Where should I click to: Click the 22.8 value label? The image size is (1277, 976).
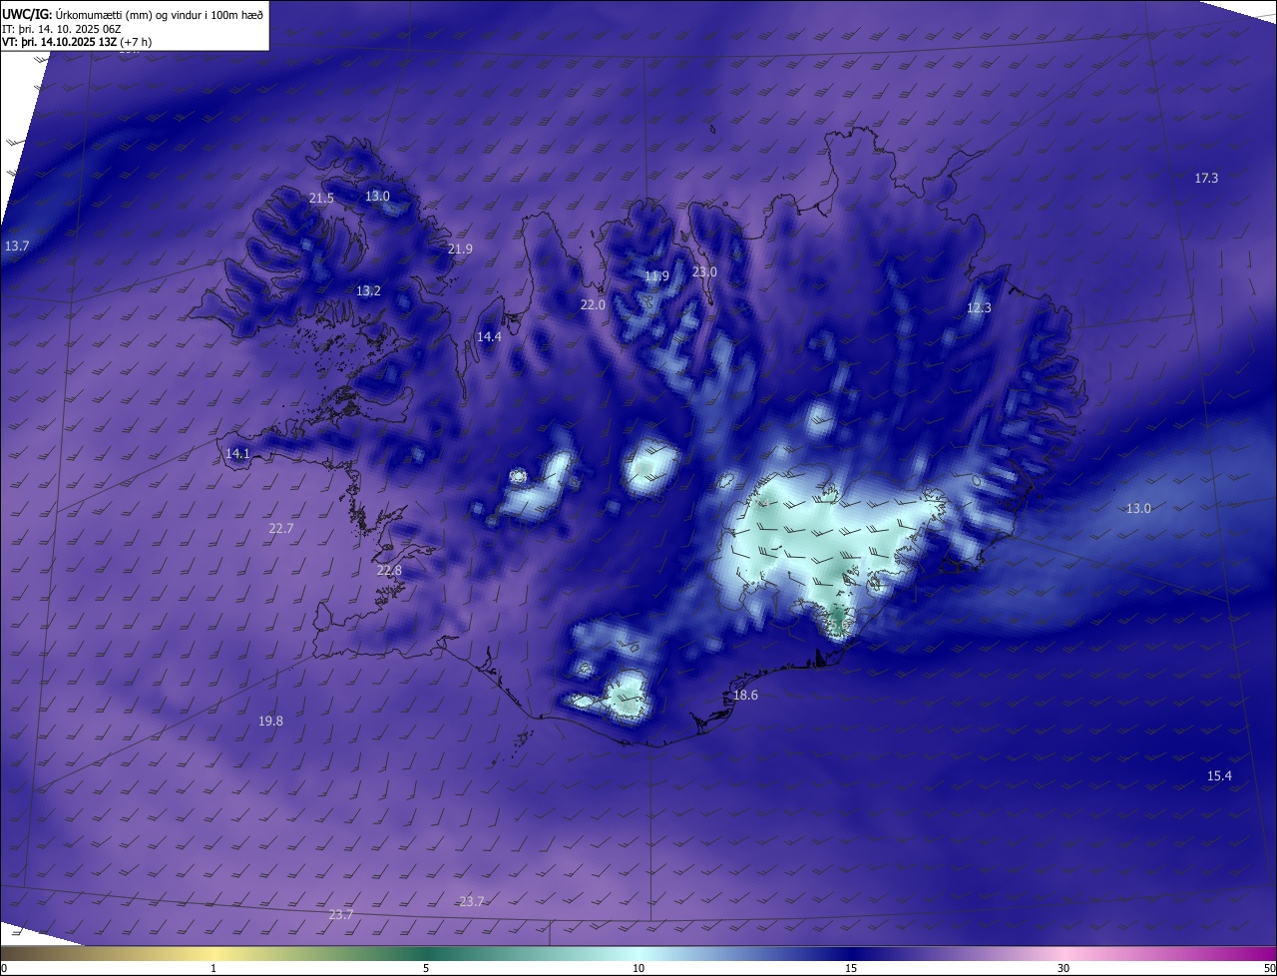389,570
